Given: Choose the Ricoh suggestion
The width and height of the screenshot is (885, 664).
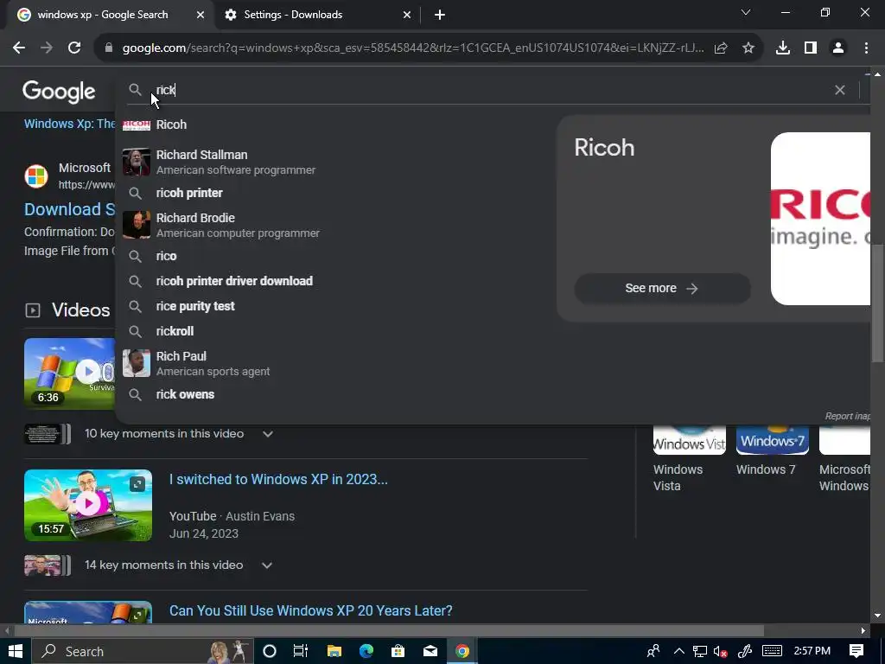Looking at the screenshot, I should click(171, 124).
